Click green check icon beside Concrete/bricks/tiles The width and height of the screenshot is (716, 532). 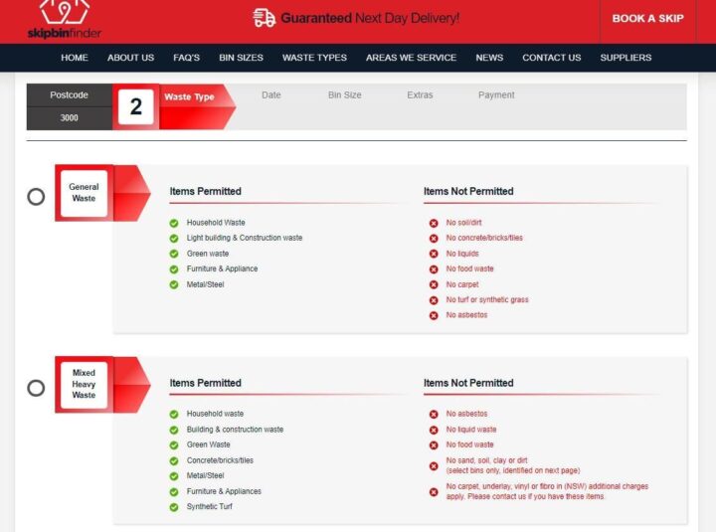[x=174, y=460]
